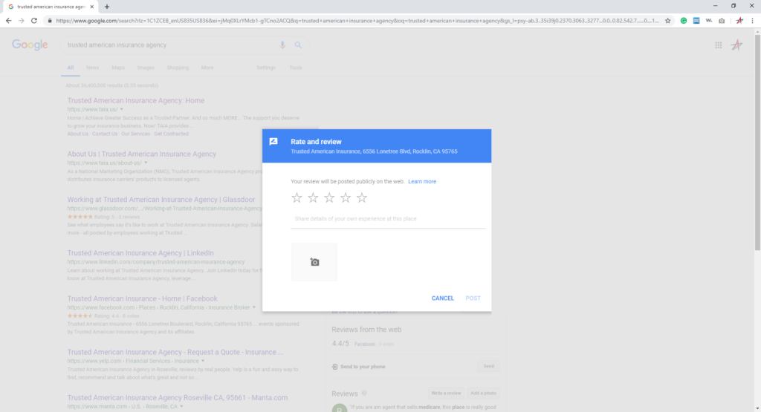This screenshot has width=761, height=412.
Task: Click the Google logo
Action: coord(30,45)
